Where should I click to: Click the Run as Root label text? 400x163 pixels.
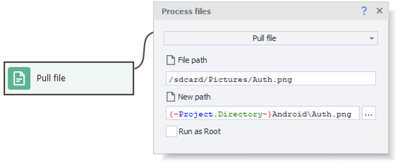point(199,132)
